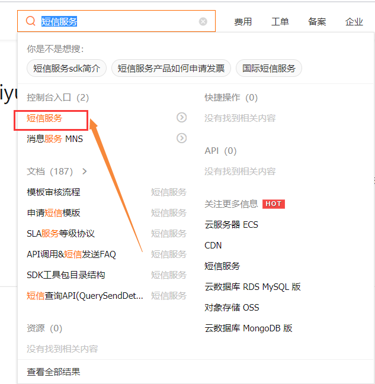The width and height of the screenshot is (375, 384).
Task: Clear the search box with the X icon
Action: tap(203, 21)
